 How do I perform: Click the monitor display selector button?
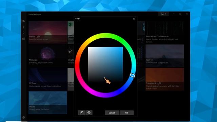click(163, 14)
